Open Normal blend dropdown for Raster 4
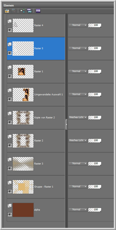 coord(78,25)
